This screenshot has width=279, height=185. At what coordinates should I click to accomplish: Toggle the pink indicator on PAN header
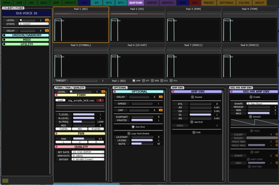tap(57, 134)
